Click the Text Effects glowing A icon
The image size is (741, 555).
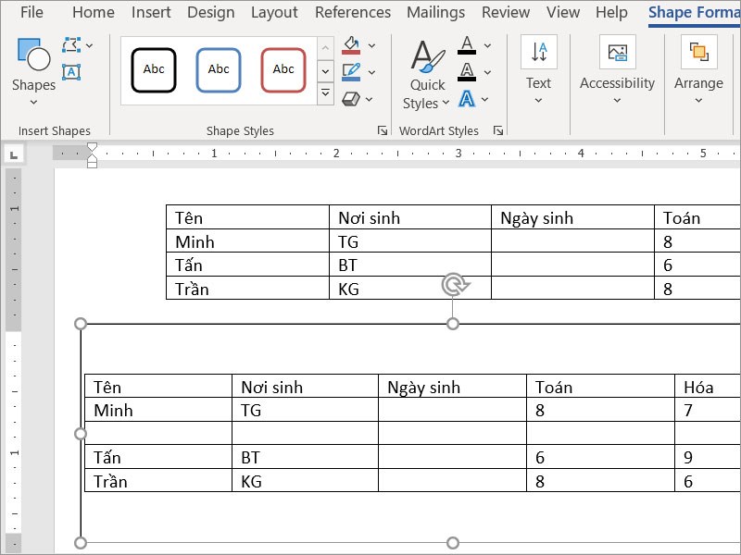tap(468, 98)
